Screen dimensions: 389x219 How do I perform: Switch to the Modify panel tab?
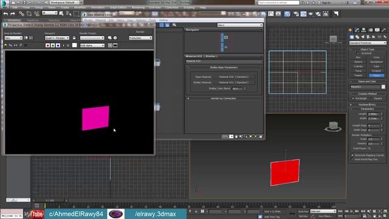pyautogui.click(x=357, y=30)
